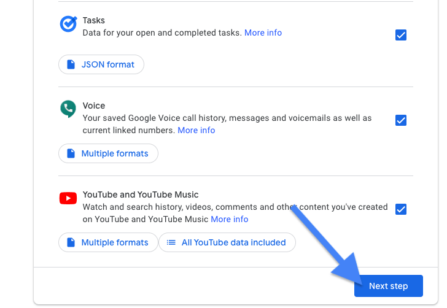The width and height of the screenshot is (447, 308).
Task: Uncheck the Tasks export checkbox
Action: (x=401, y=35)
